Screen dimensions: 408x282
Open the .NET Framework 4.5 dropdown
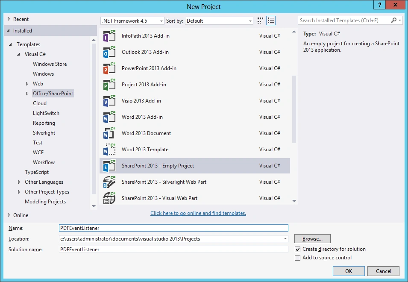(132, 21)
